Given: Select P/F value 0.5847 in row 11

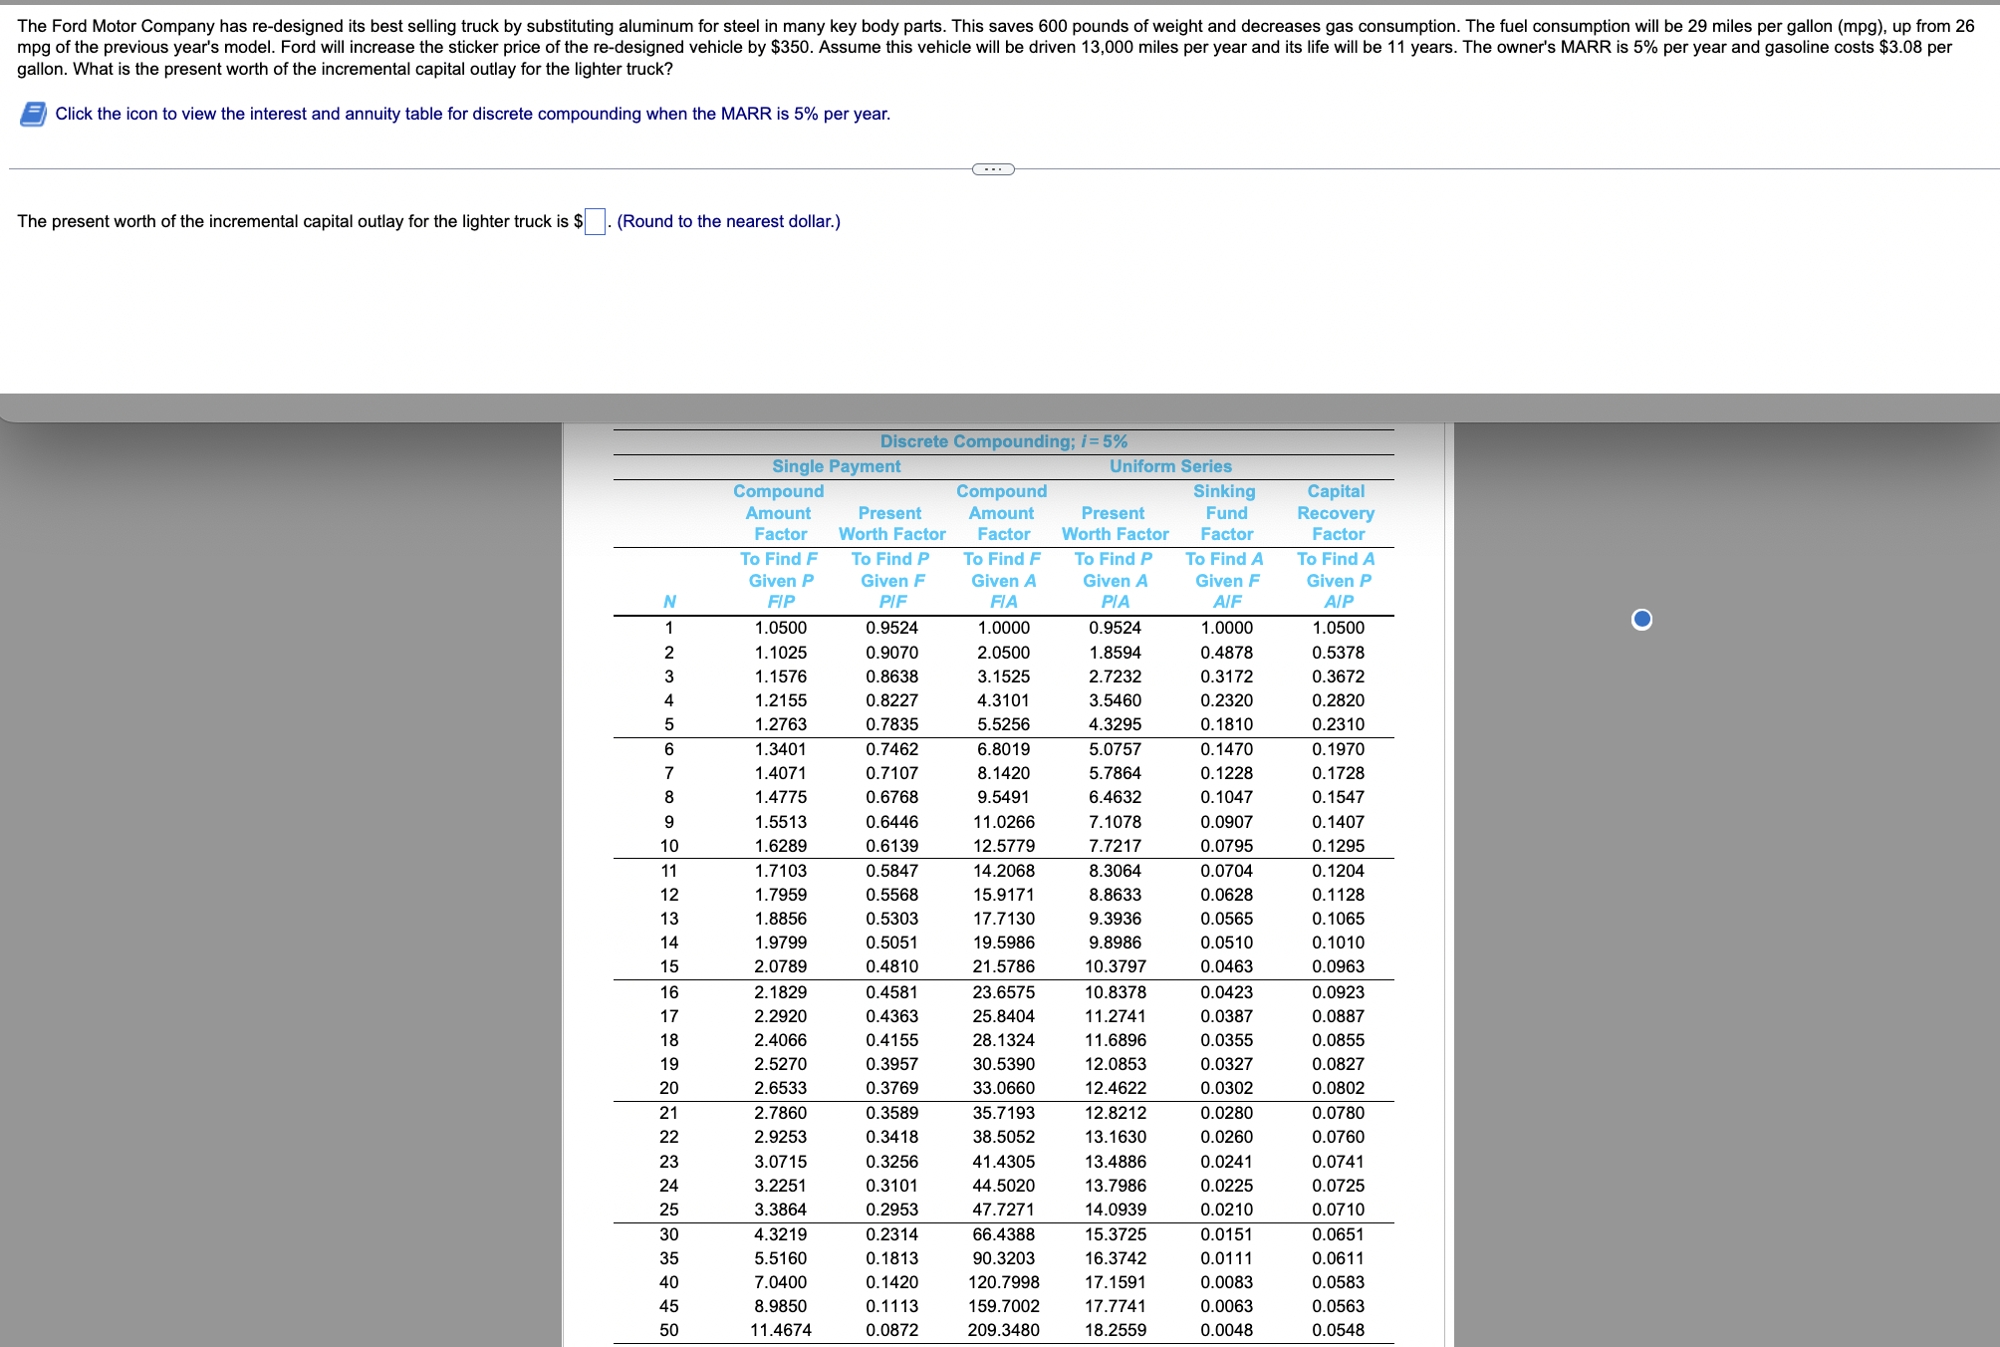Looking at the screenshot, I should coord(891,871).
